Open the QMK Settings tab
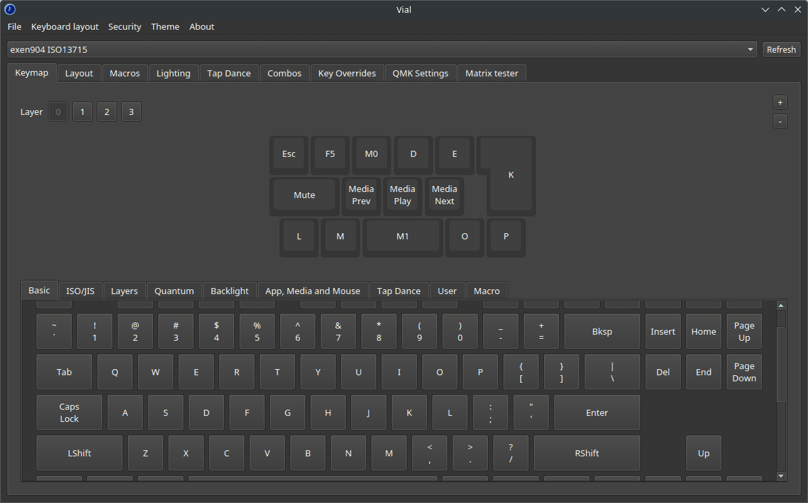Screen dimensions: 808x503 420,73
